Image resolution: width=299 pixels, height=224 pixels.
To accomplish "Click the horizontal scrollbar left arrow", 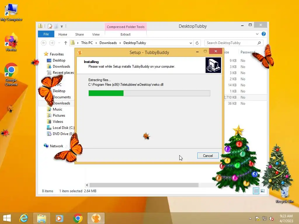I will coord(87,185).
